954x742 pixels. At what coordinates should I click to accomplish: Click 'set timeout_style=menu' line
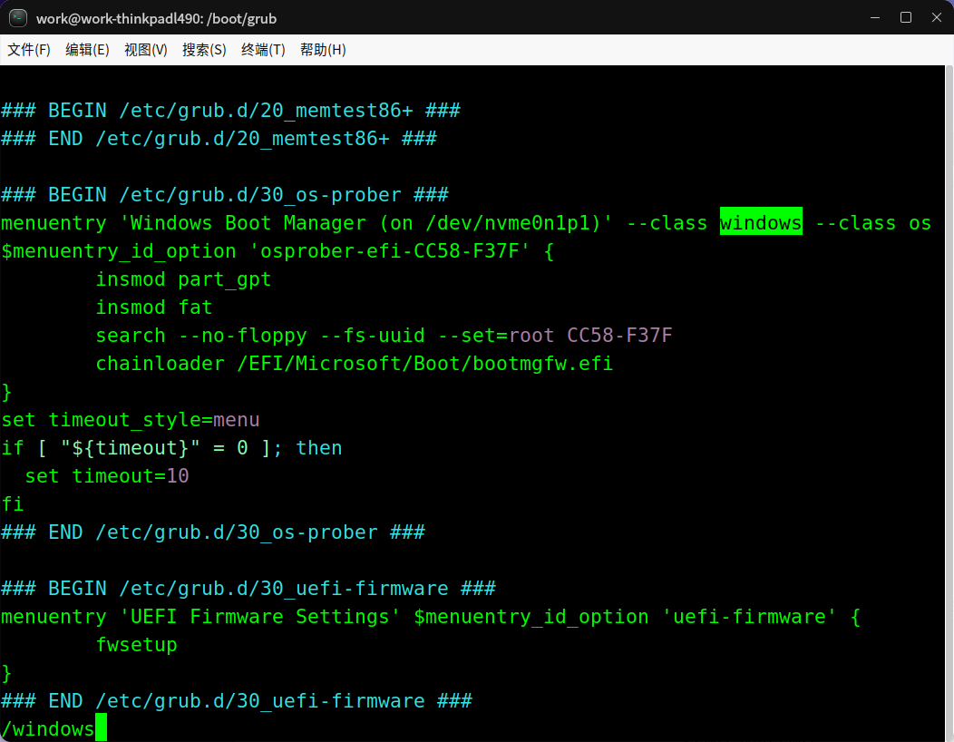pos(131,419)
